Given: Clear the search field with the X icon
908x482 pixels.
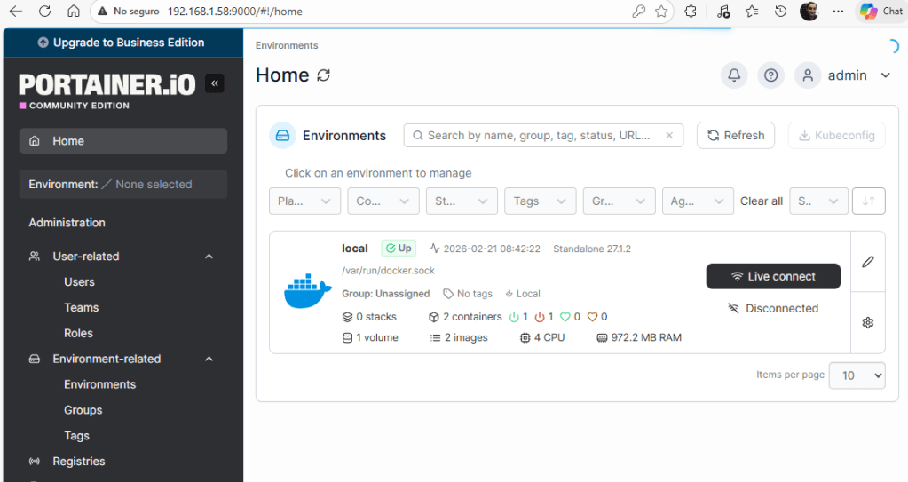Looking at the screenshot, I should click(669, 136).
